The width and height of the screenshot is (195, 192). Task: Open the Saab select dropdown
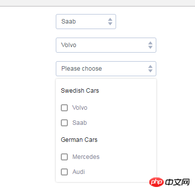click(86, 22)
